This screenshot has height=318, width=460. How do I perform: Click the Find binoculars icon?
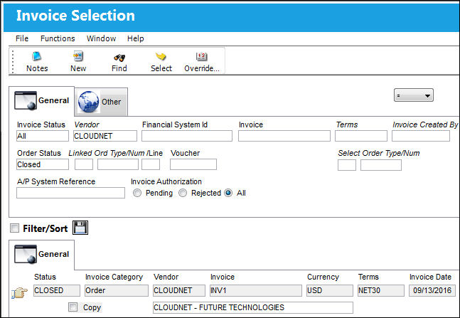pos(119,57)
